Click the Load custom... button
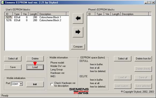Image resolution: width=156 pixels, height=98 pixels. pyautogui.click(x=122, y=86)
